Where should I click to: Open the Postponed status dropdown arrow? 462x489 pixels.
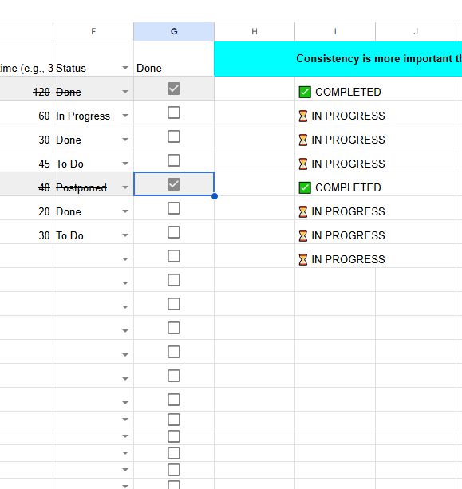125,187
